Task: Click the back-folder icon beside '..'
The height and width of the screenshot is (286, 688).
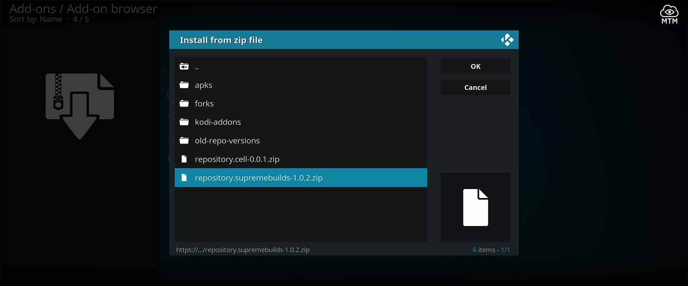Action: (x=184, y=66)
